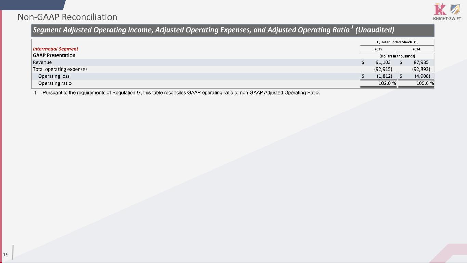This screenshot has height=263, width=467.
Task: Click the GAAP Presentation row label
Action: [54, 55]
